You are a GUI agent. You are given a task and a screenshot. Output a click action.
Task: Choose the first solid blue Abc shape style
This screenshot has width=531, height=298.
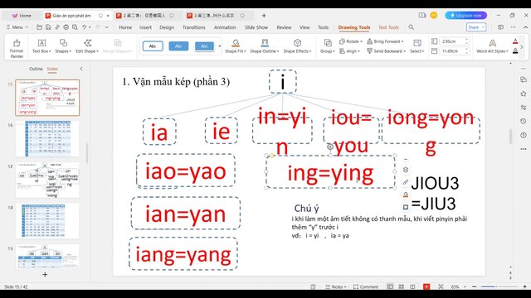[x=178, y=46]
